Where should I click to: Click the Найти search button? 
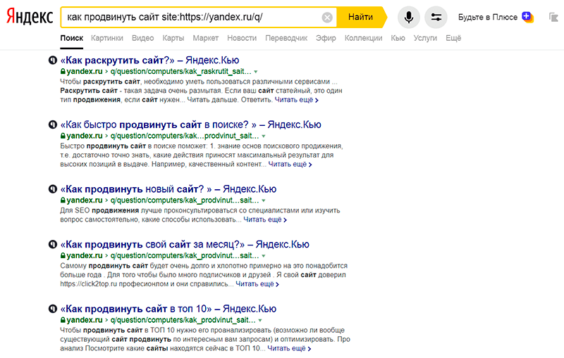pos(361,17)
